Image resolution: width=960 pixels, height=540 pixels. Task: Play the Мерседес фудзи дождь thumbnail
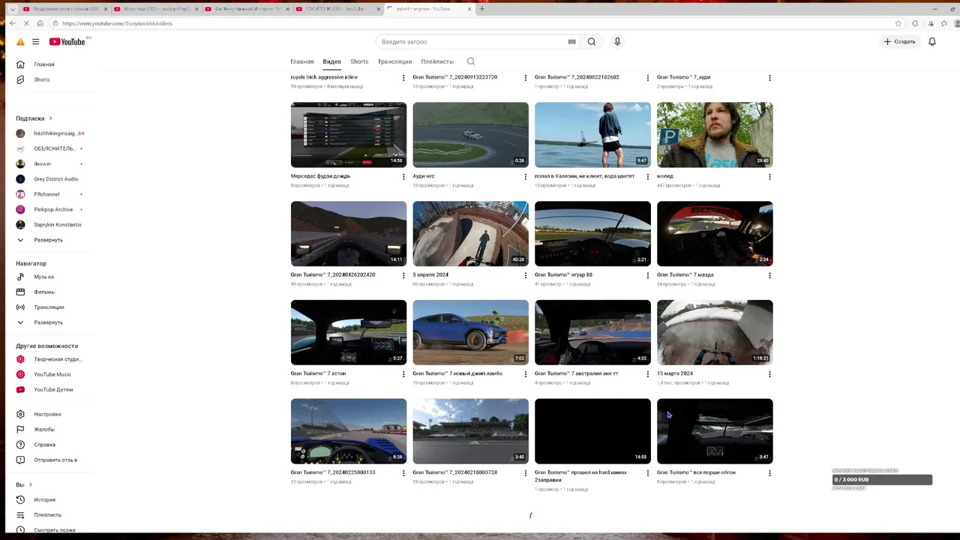point(349,135)
